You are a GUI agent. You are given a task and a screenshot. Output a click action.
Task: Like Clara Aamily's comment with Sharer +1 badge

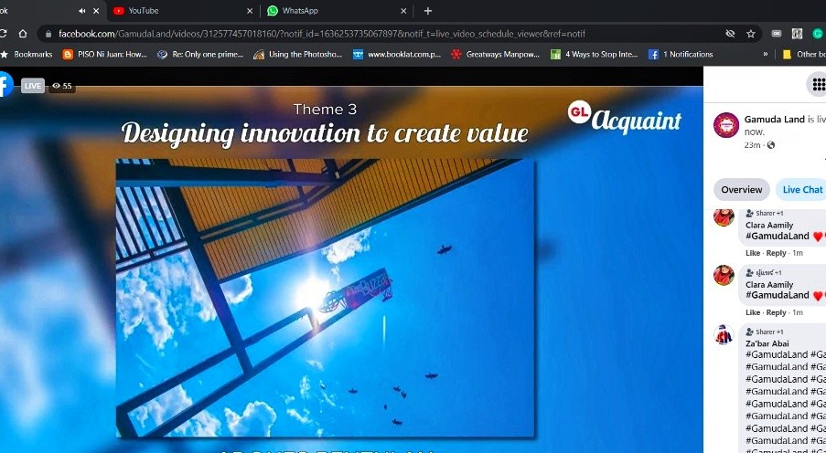pyautogui.click(x=753, y=253)
